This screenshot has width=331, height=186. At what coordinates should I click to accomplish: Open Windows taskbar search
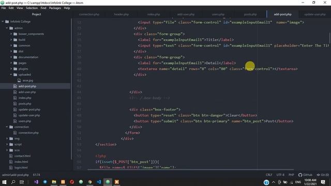[13, 182]
